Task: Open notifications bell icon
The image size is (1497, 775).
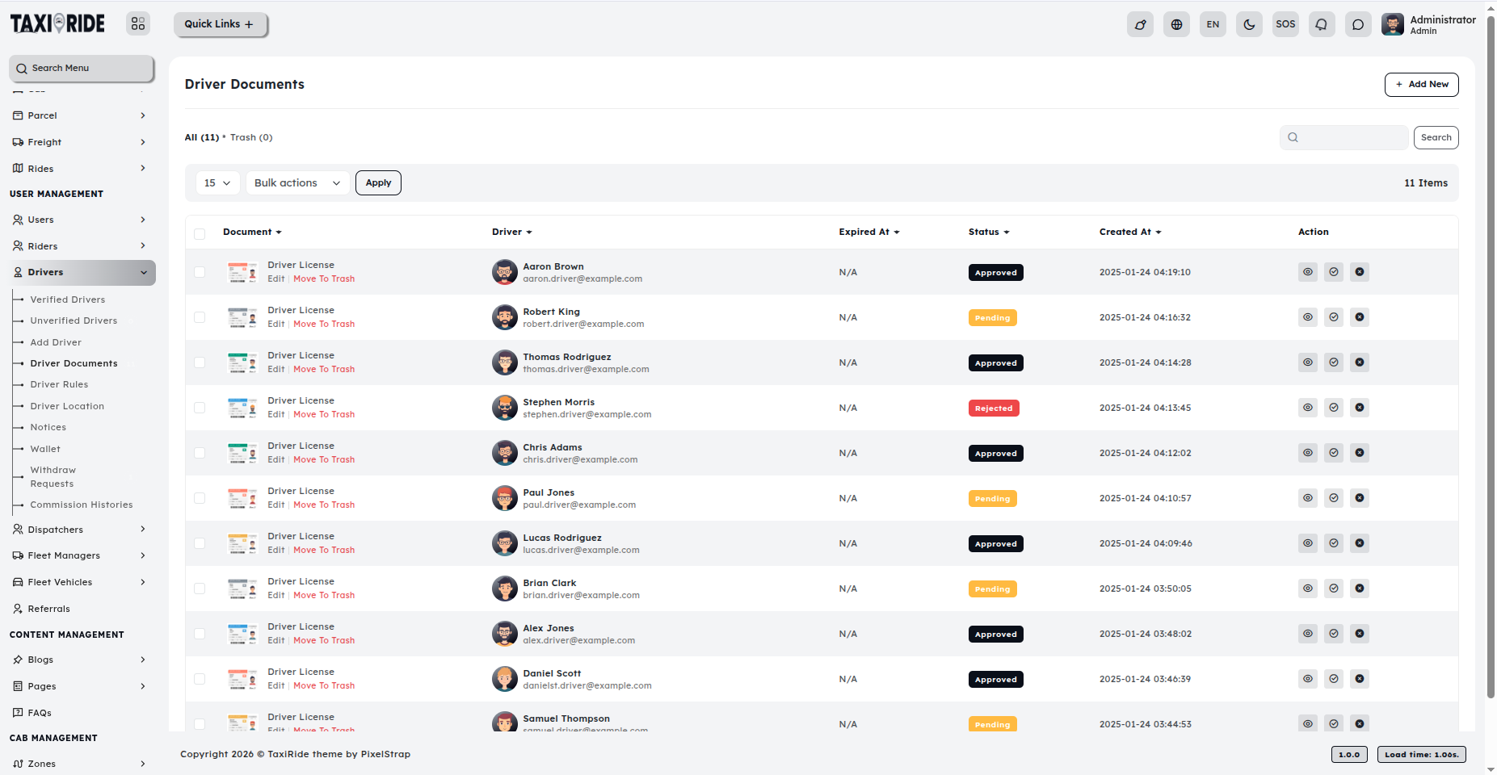Action: click(x=1322, y=24)
